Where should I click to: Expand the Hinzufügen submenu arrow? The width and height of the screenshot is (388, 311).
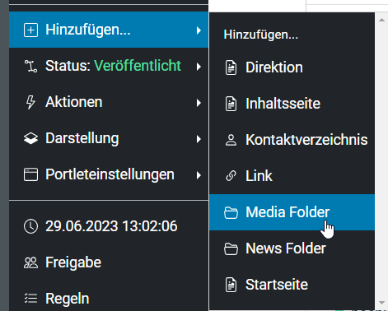199,30
